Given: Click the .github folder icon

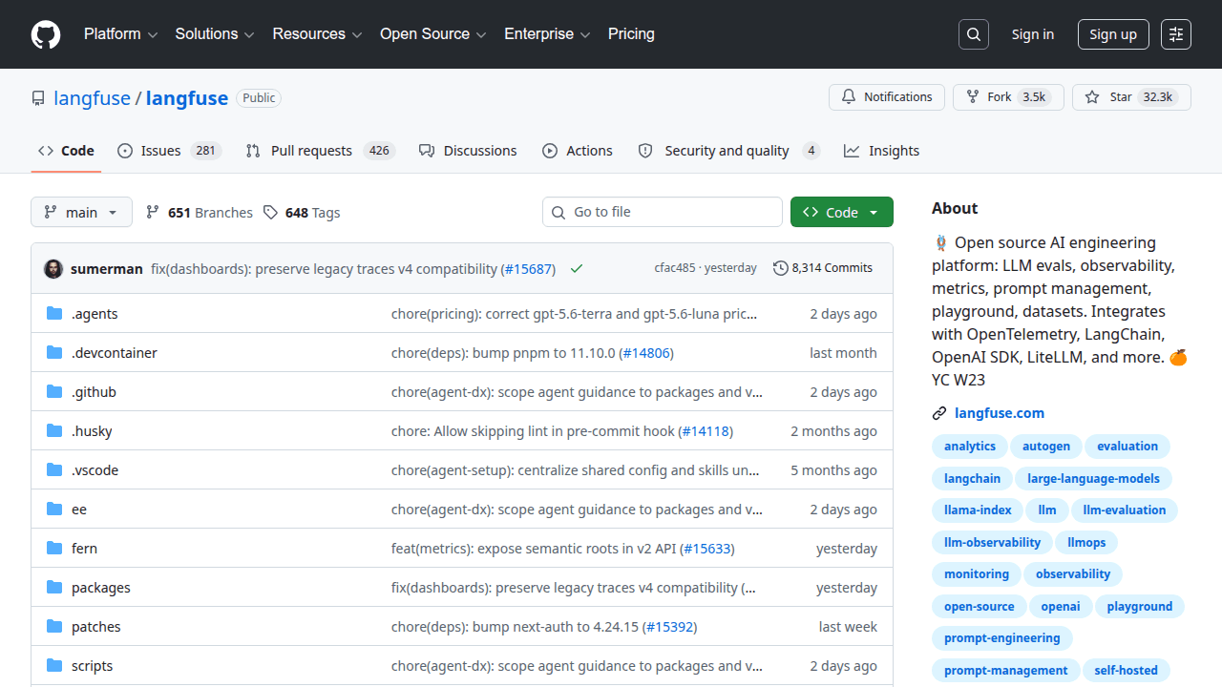Looking at the screenshot, I should 54,392.
